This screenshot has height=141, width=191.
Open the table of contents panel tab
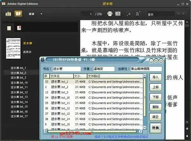[9, 28]
